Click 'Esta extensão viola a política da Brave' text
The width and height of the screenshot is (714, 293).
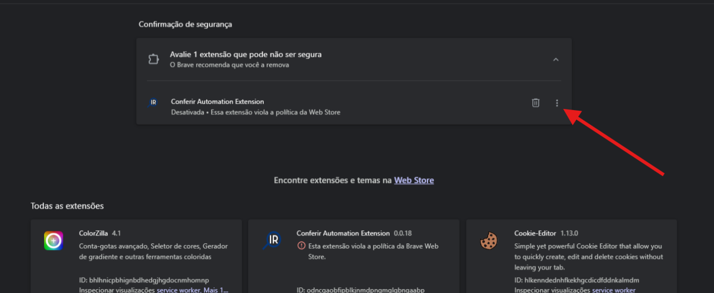click(373, 251)
